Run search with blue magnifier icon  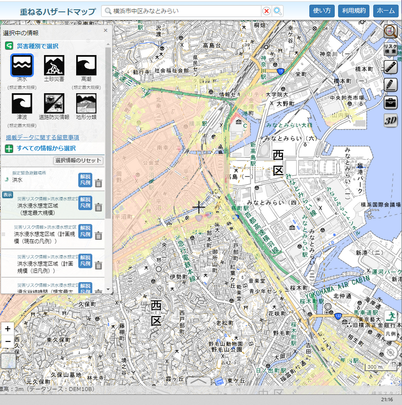click(277, 11)
